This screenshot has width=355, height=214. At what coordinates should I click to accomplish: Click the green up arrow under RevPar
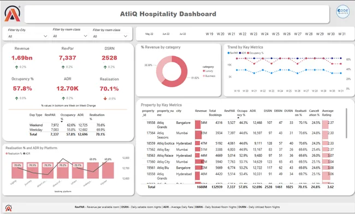pyautogui.click(x=63, y=67)
